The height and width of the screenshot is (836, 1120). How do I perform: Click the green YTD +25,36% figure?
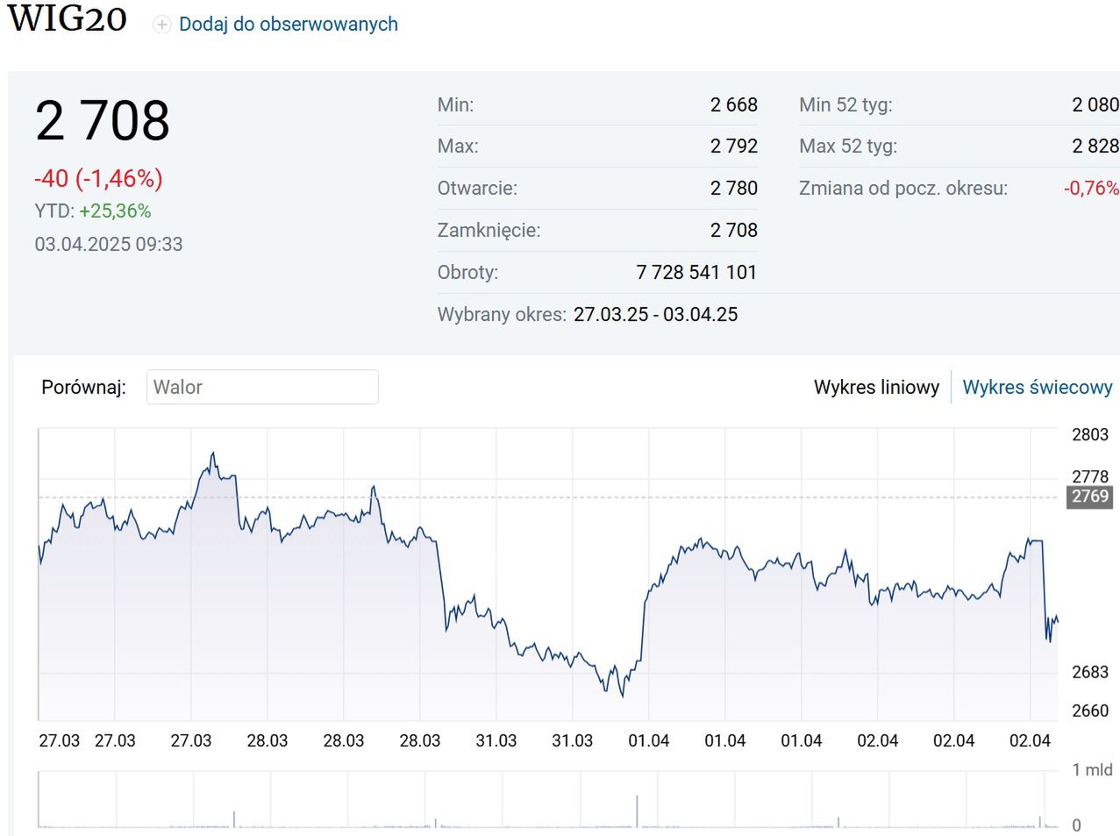pyautogui.click(x=115, y=211)
